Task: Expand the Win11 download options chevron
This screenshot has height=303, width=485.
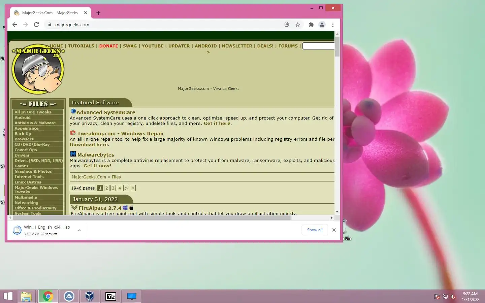Action: tap(79, 230)
